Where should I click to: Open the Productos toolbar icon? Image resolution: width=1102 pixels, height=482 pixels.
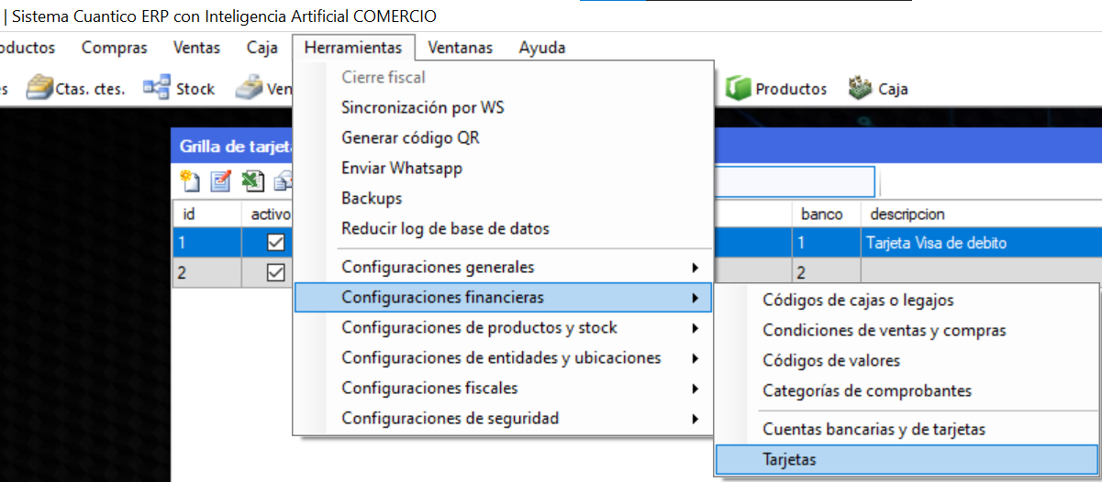776,89
